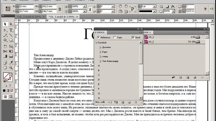Toggle Normal view mode button

[5, 97]
